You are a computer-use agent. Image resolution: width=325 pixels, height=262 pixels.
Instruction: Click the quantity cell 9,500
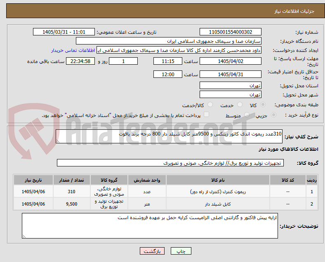tap(71, 204)
